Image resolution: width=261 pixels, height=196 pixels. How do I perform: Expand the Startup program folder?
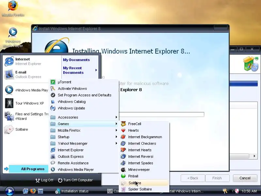[x=84, y=137]
